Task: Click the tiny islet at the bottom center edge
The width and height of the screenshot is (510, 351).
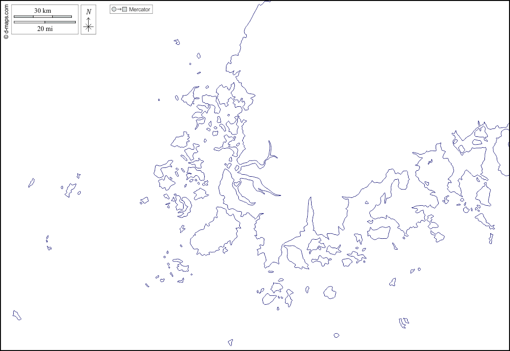Action: point(230,342)
